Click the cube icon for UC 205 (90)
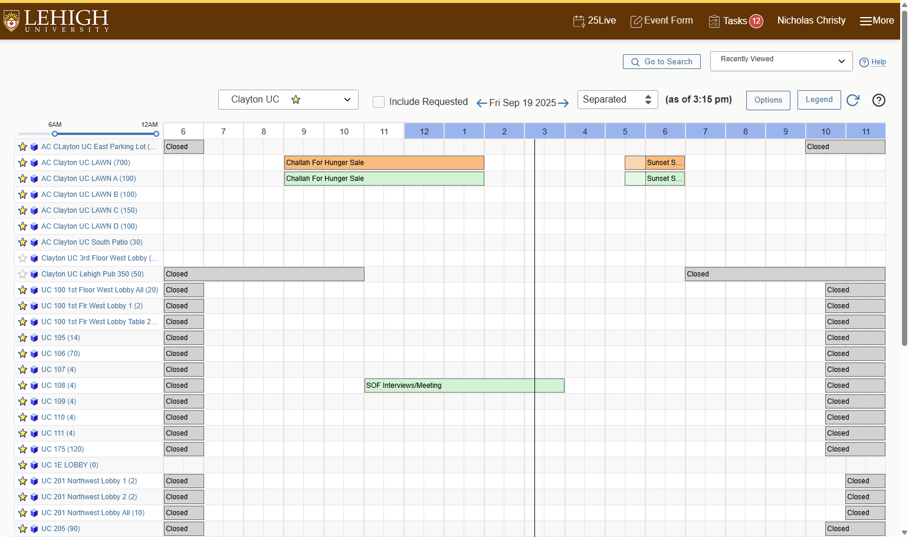The image size is (909, 537). point(34,529)
